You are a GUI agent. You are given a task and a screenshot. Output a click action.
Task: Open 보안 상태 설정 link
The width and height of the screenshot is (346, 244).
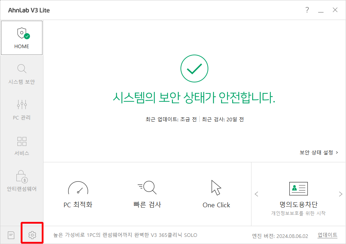tap(319, 152)
